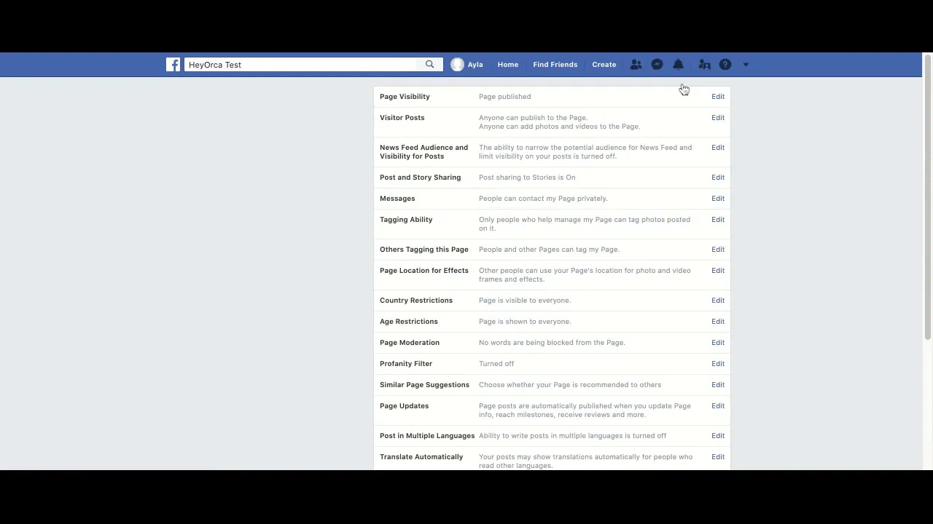Screen dimensions: 933x524
Task: Edit the Profanity Filter setting
Action: (718, 364)
